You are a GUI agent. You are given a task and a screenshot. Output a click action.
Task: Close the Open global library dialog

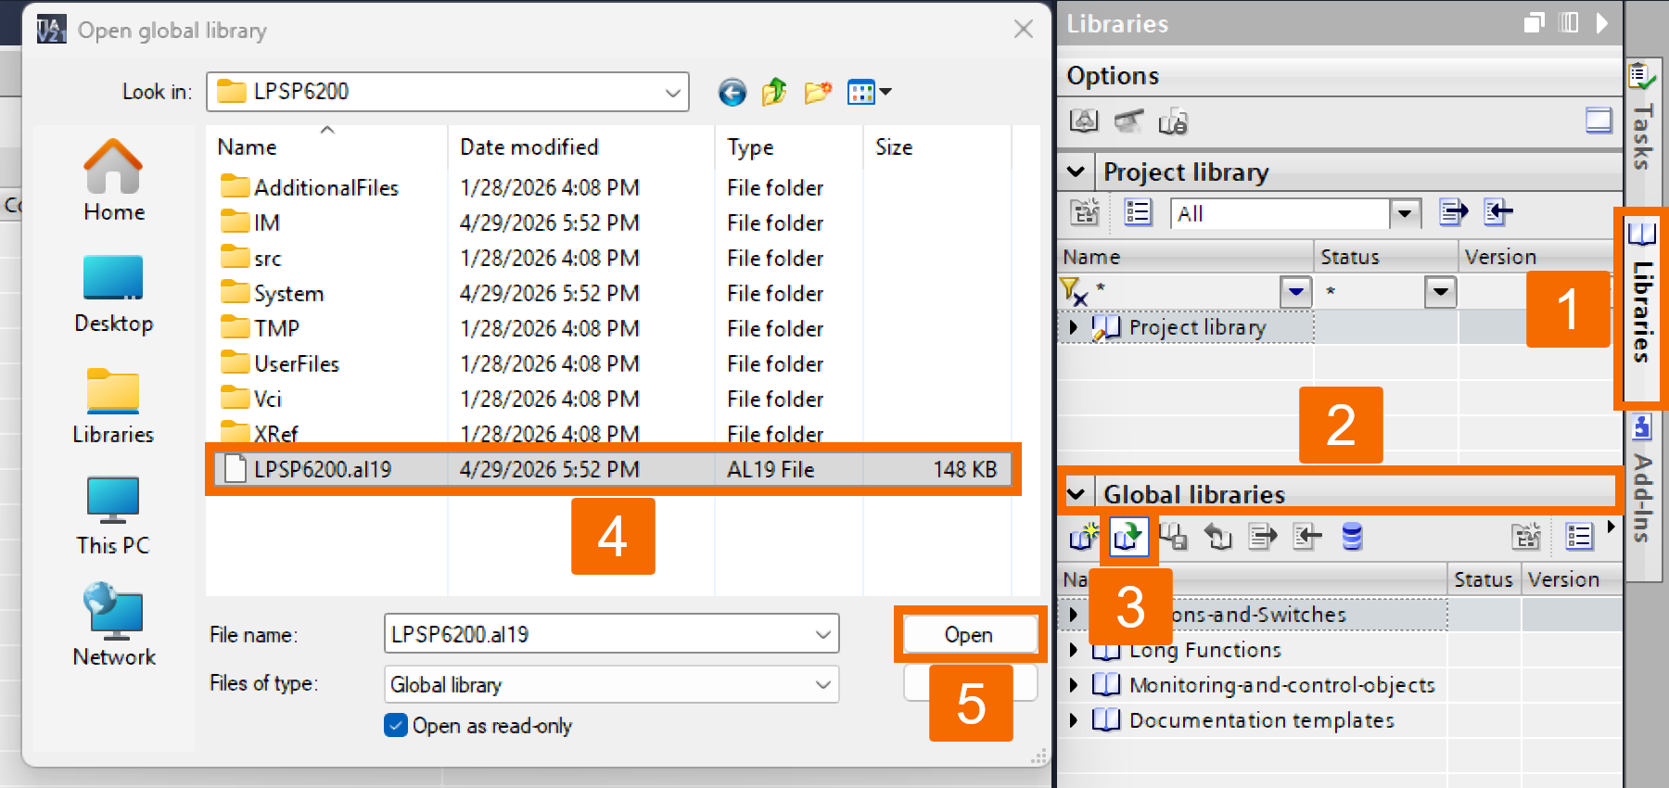coord(1024,30)
